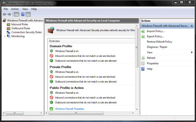Open Connection Security Rules node
Screen dimensions: 196x122
[26, 32]
